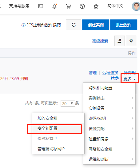
Task: Select 网络和安全组 menu entry
Action: [109, 149]
